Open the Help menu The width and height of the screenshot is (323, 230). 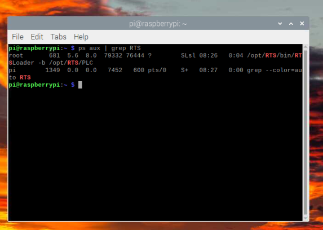(x=81, y=37)
